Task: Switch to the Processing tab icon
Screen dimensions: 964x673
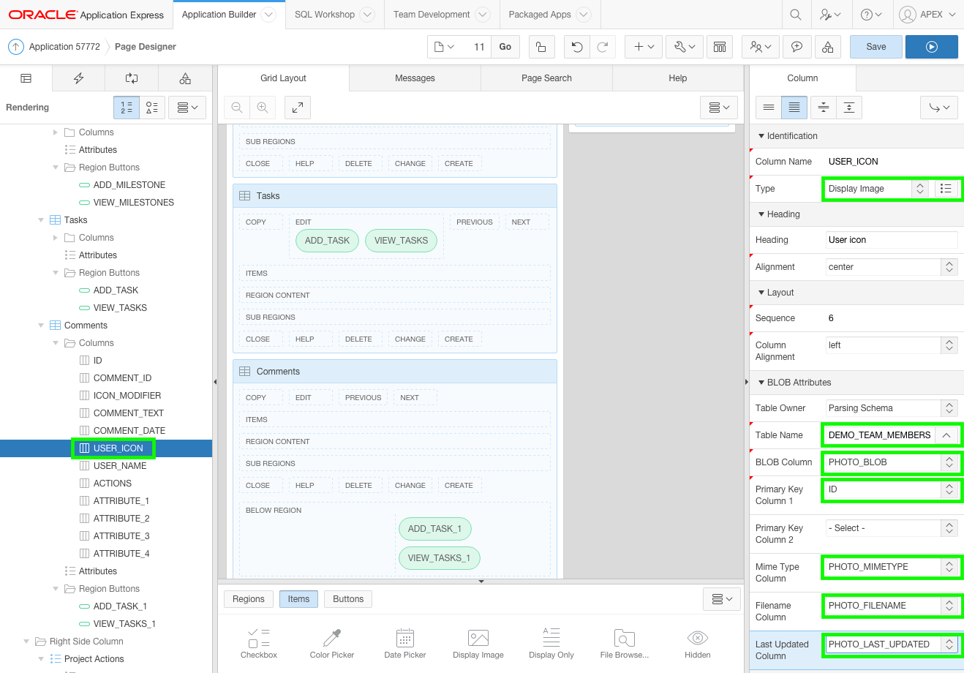Action: click(x=132, y=78)
